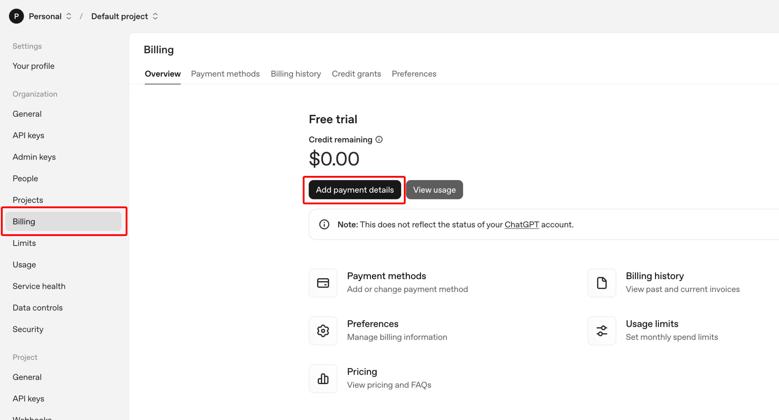
Task: Switch to the Payment methods tab
Action: pyautogui.click(x=225, y=74)
